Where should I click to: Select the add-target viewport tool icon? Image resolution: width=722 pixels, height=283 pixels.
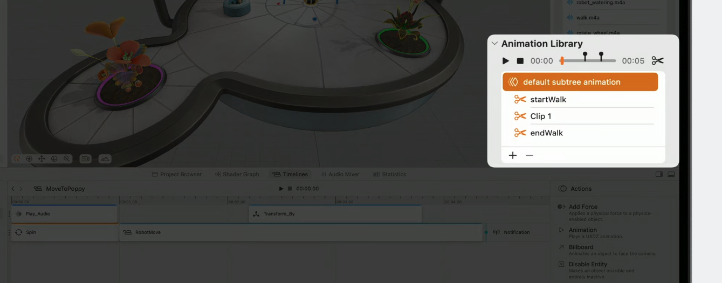tap(29, 159)
